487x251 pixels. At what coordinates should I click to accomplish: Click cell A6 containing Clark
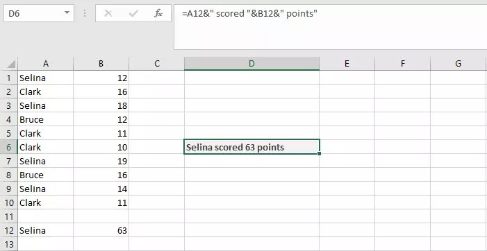pos(46,147)
